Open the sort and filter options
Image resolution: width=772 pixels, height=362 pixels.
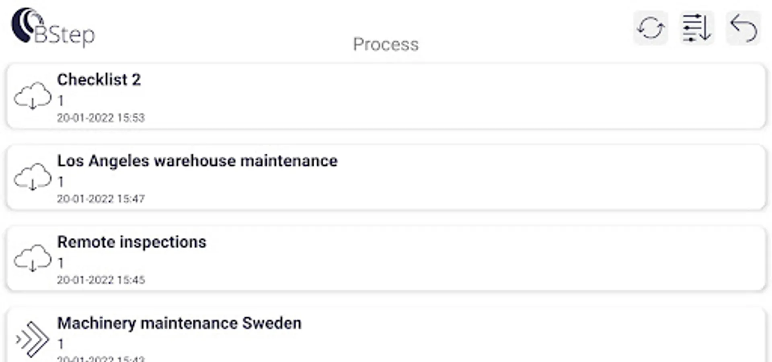point(696,28)
